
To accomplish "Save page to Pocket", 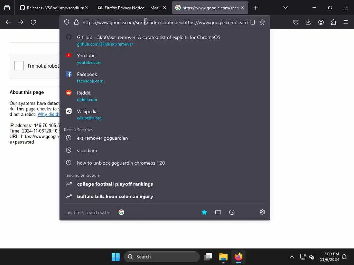I will pyautogui.click(x=296, y=22).
